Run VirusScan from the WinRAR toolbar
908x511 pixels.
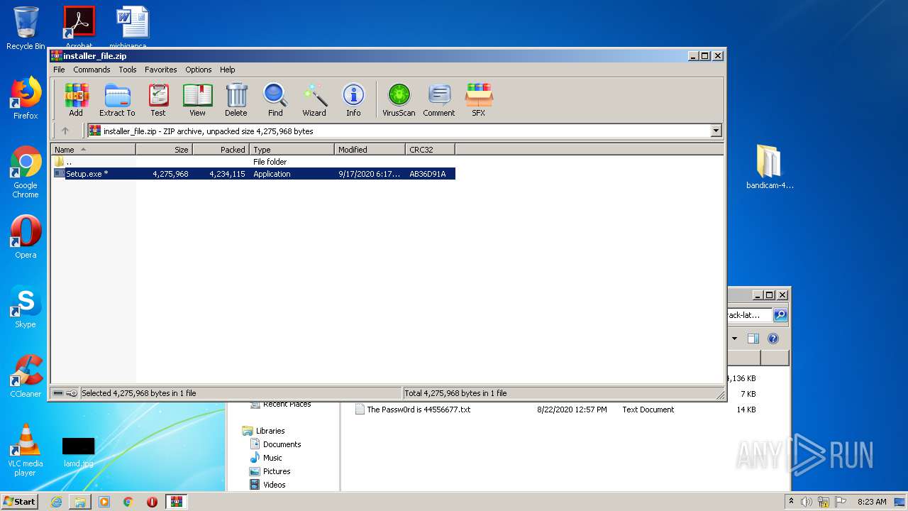(x=399, y=100)
